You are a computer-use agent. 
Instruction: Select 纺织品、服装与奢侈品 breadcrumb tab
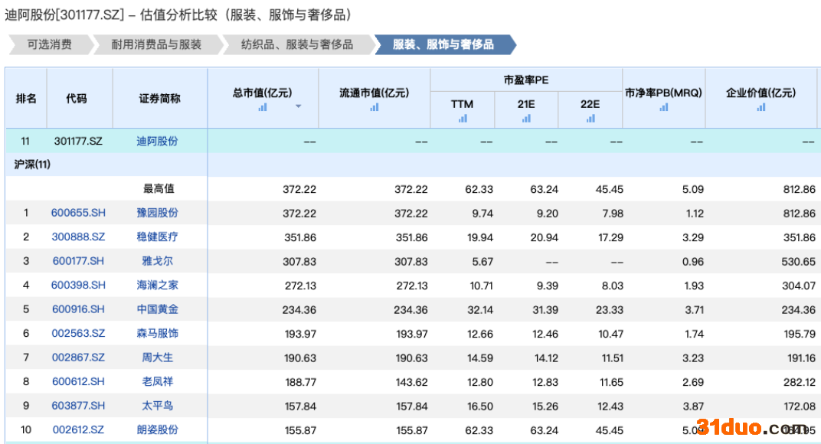coord(297,44)
